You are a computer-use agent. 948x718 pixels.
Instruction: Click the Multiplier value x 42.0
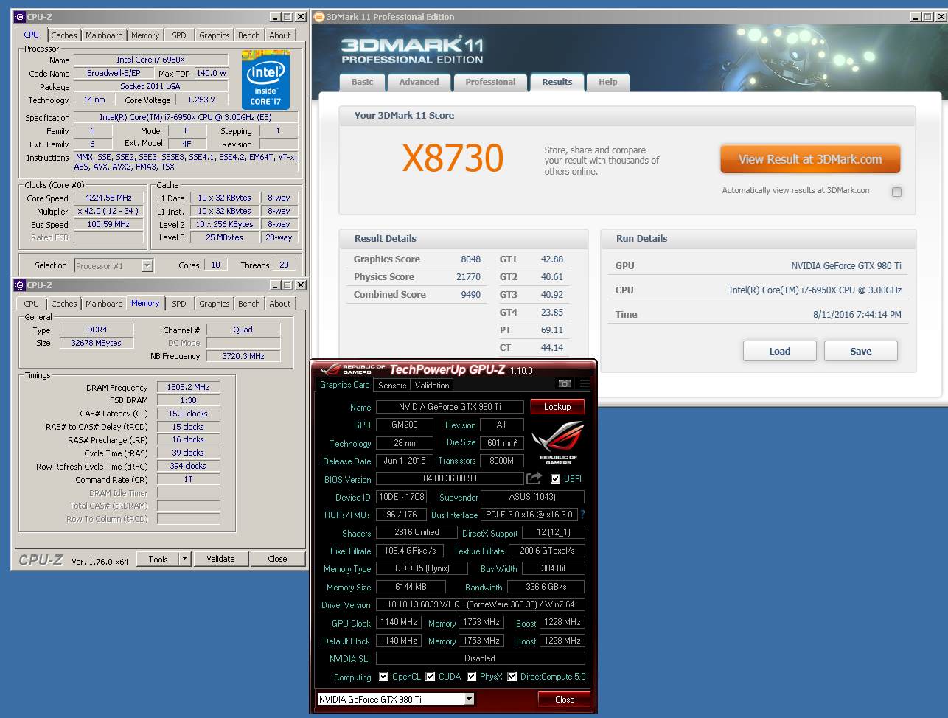point(108,211)
